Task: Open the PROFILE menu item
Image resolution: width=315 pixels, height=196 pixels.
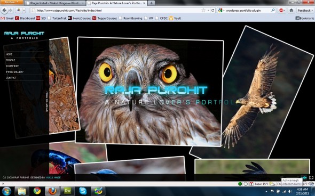Action: (11, 60)
